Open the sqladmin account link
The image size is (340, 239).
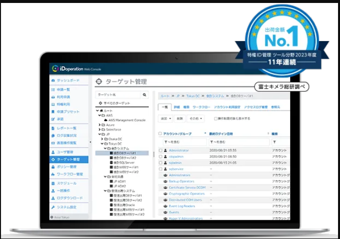click(x=176, y=162)
